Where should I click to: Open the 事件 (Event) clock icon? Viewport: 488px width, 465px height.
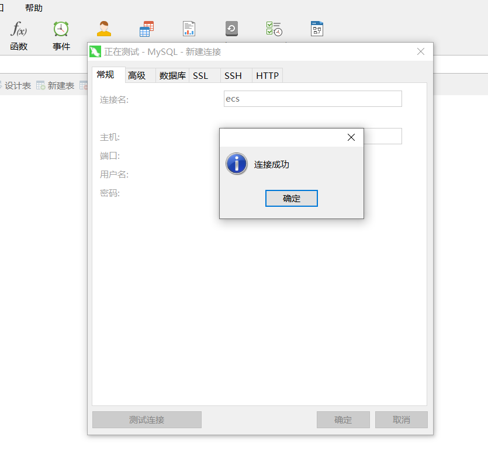[61, 36]
